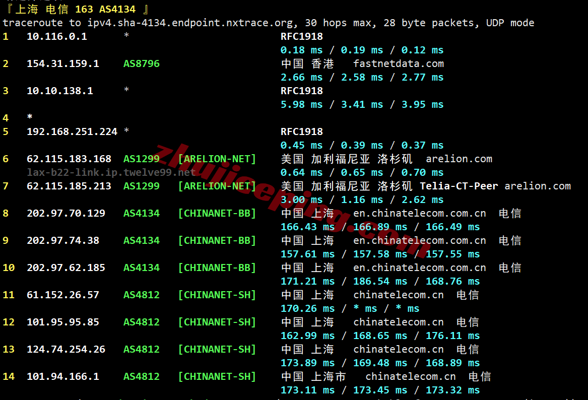Select the IP 192.168.251.224
This screenshot has width=588, height=400.
pos(72,131)
